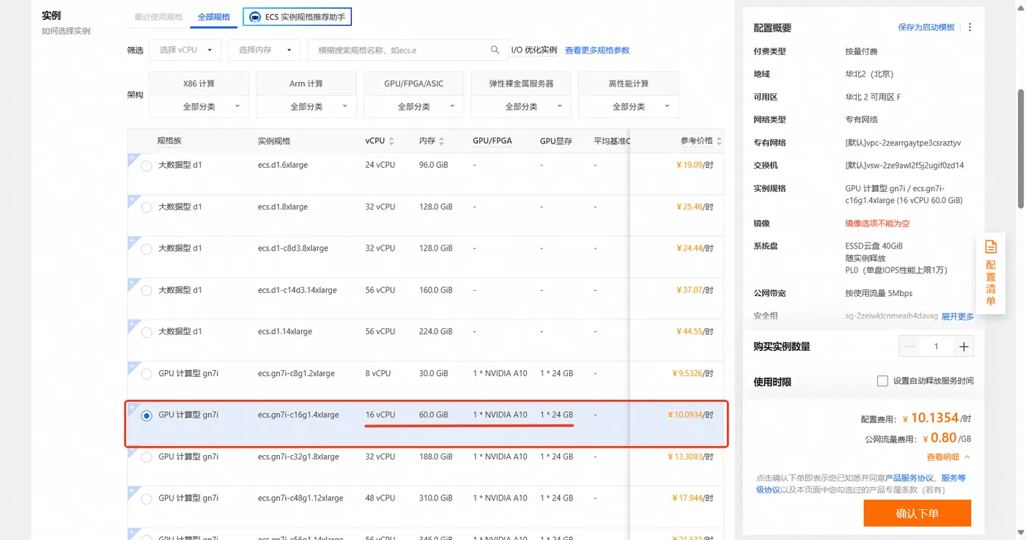
Task: Select radio for ecs.d1-c8d3.8xlarge
Action: click(147, 249)
